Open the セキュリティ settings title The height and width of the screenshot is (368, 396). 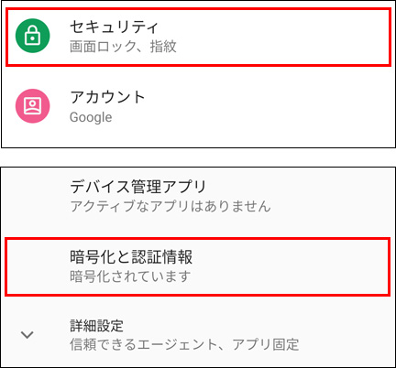tap(115, 27)
